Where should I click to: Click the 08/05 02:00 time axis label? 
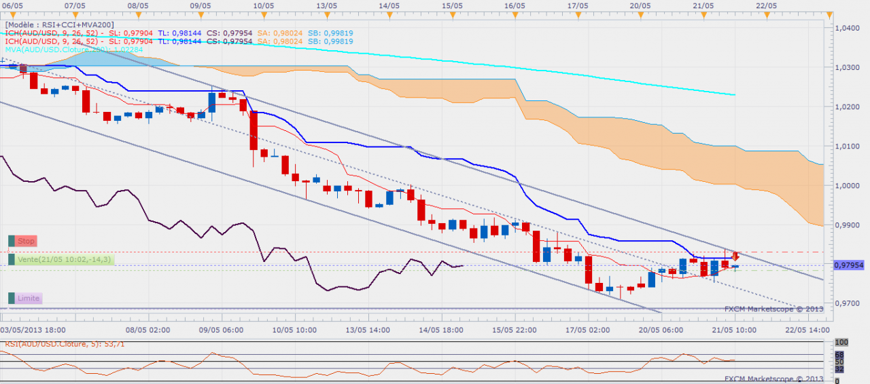[149, 330]
